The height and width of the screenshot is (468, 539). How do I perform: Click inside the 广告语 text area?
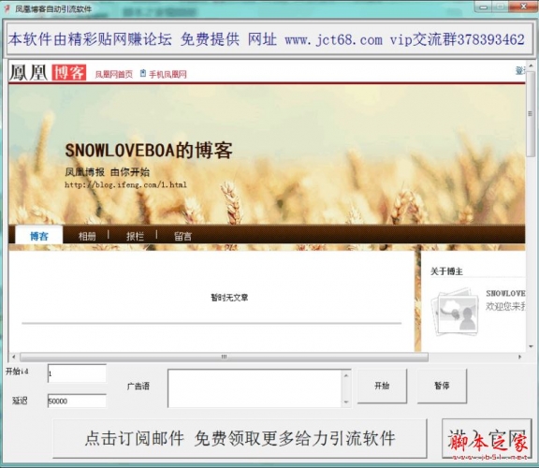[x=255, y=388]
